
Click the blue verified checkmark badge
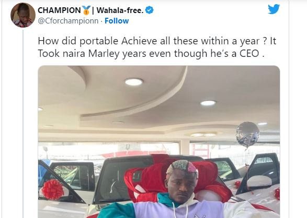tap(150, 10)
